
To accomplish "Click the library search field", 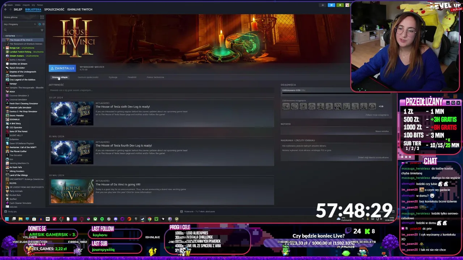I will [x=21, y=30].
